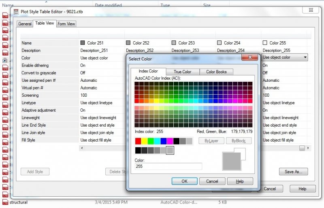324x208 pixels.
Task: Click the Add Style button
Action: point(35,172)
